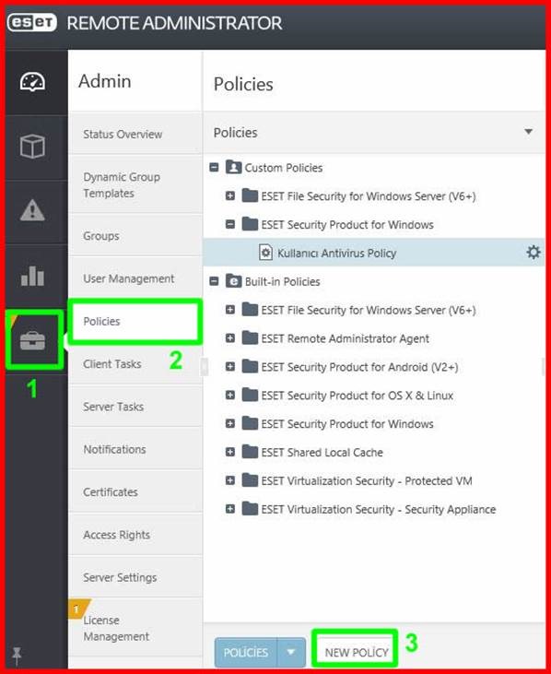
Task: Open the Policies panel header dropdown arrow
Action: 529,132
